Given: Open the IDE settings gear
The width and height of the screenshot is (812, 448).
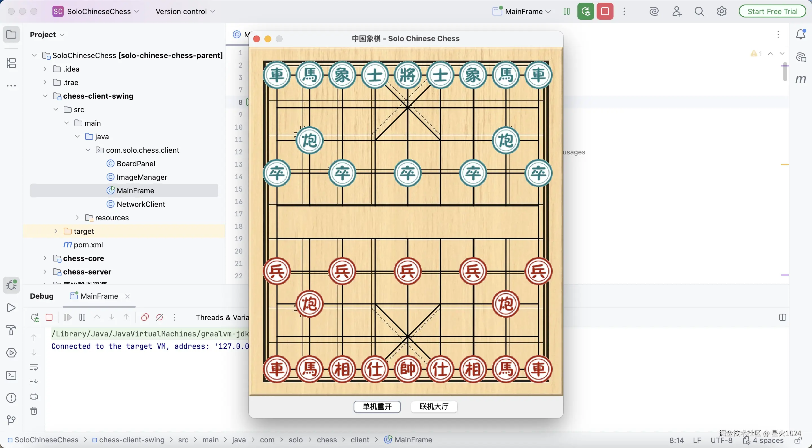Looking at the screenshot, I should 721,12.
